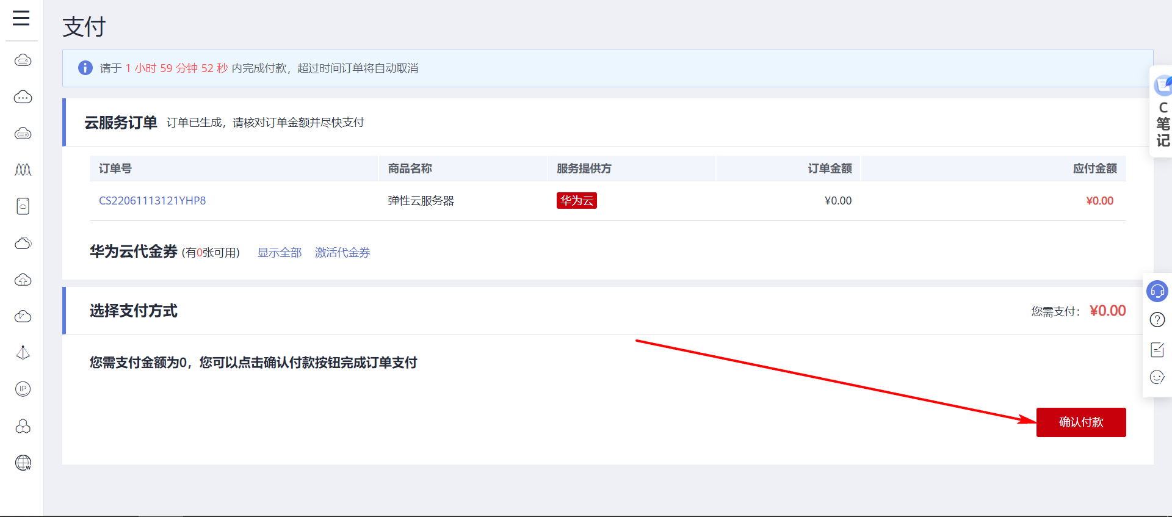Click the headset customer service icon

click(1157, 291)
